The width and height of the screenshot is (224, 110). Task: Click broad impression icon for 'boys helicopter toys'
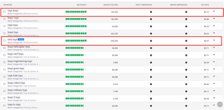pyautogui.click(x=186, y=48)
